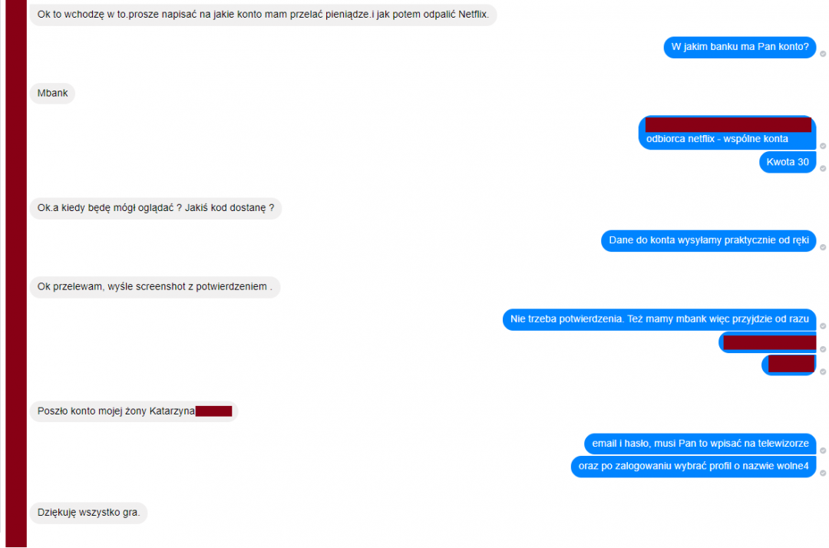Click the 'odbiorca netflix - wspólne konta' bubble
The height and width of the screenshot is (548, 829).
(727, 133)
